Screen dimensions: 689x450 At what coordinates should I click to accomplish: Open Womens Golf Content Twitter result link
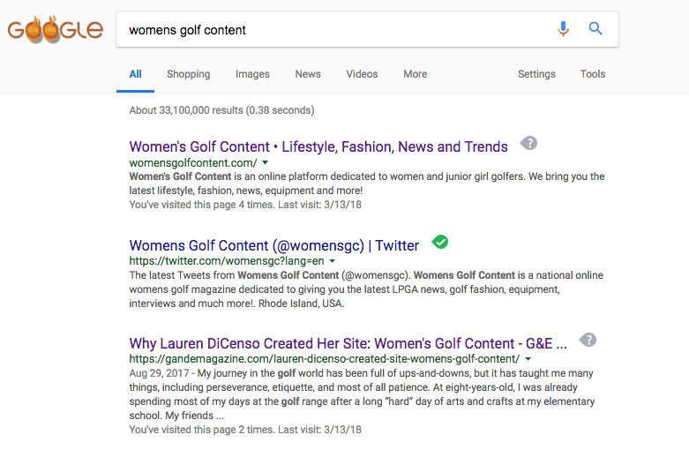[273, 245]
